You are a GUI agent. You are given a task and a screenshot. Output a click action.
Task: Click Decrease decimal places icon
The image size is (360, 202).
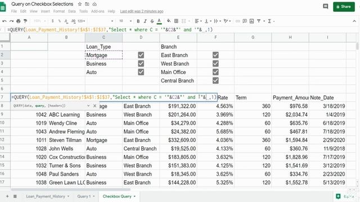coord(66,21)
